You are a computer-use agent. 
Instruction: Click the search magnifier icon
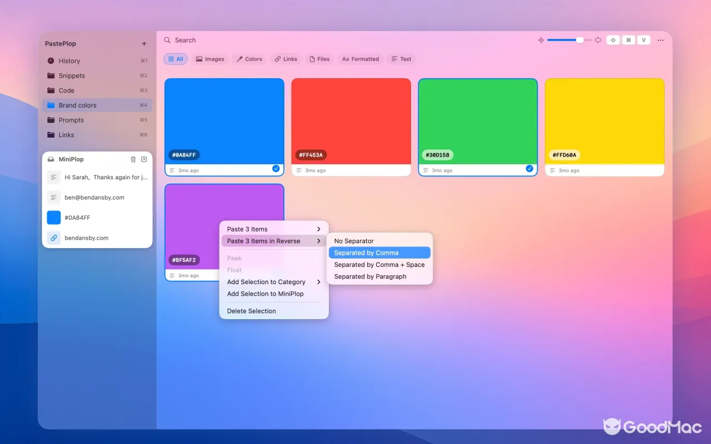tap(167, 40)
